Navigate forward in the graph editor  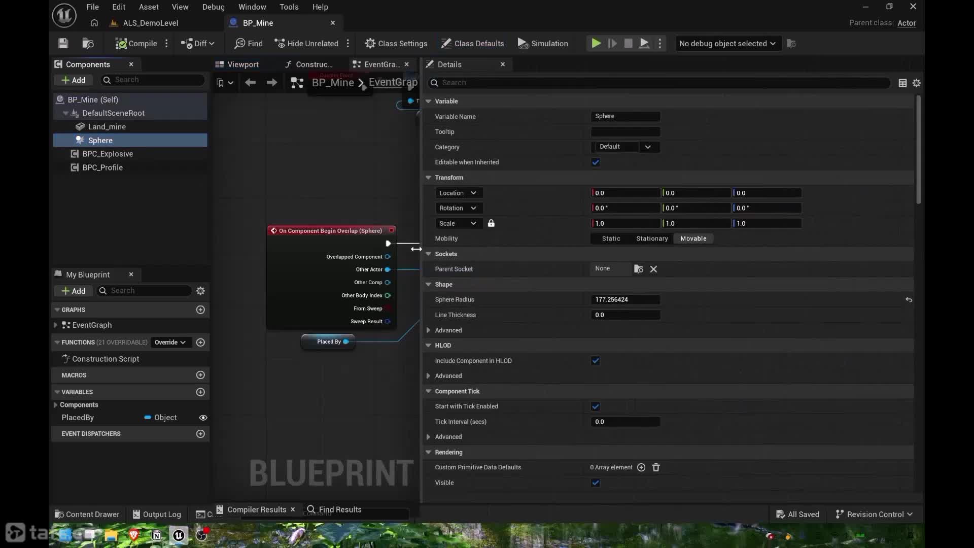[272, 83]
